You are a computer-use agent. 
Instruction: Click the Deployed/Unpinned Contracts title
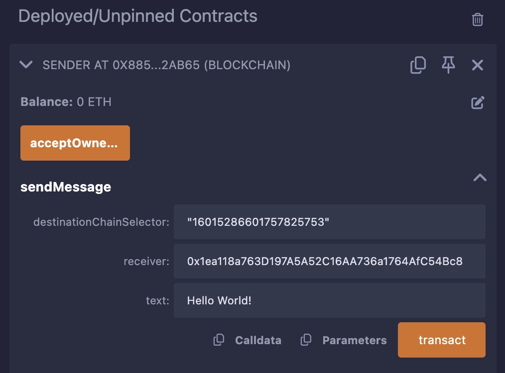pyautogui.click(x=137, y=15)
